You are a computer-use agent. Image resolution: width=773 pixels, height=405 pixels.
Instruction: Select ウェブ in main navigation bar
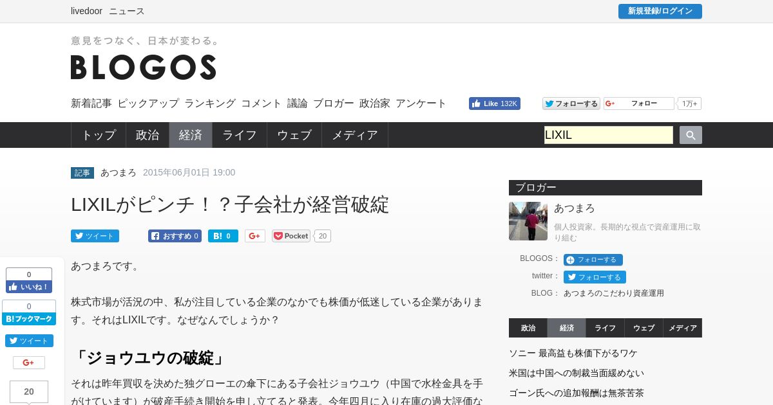pos(294,135)
